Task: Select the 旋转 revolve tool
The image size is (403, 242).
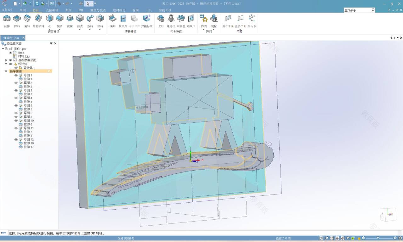Action: 27,21
